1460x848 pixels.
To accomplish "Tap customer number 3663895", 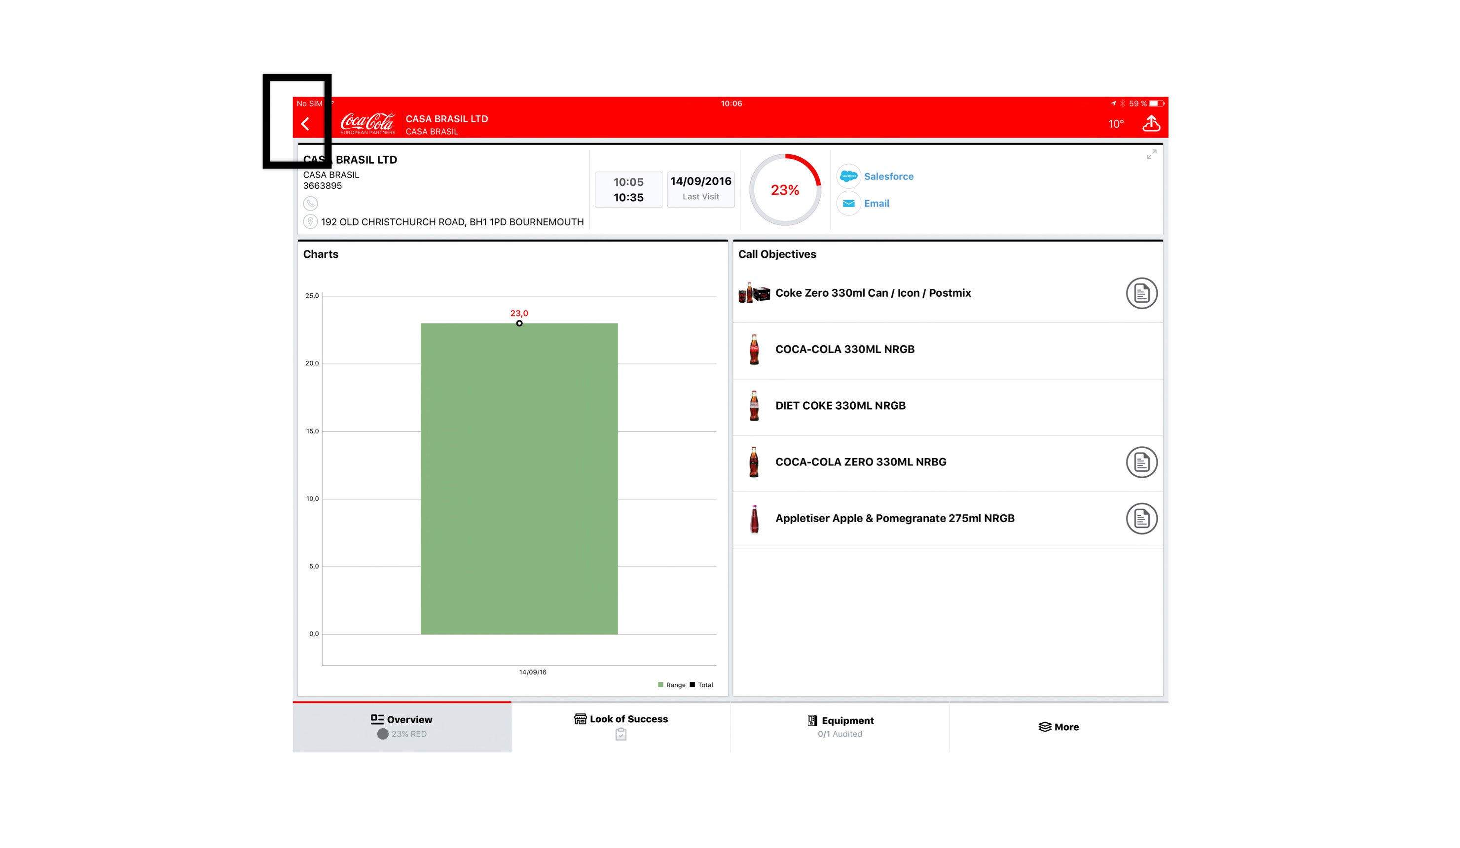I will coord(322,186).
